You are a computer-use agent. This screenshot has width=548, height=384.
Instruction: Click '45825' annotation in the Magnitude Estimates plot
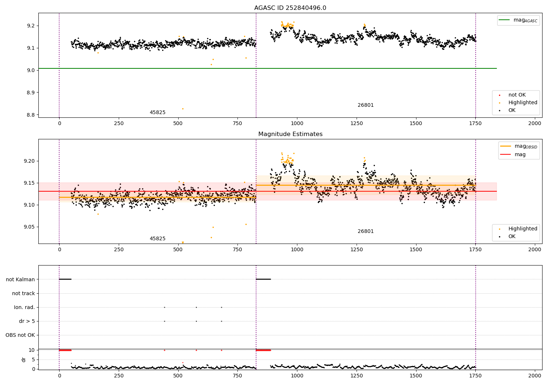(x=157, y=239)
